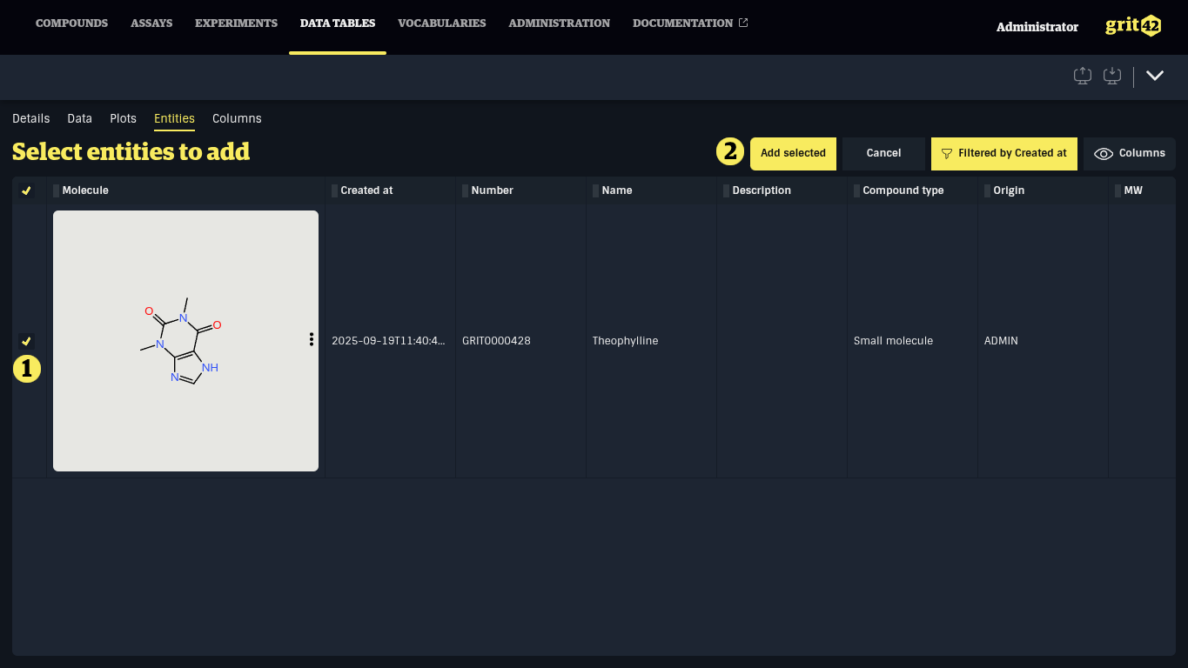Click the numbered badge 2 beside Add selected

pyautogui.click(x=728, y=150)
